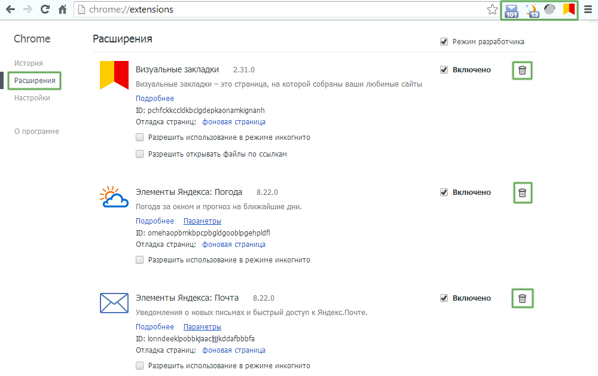Click the Элементы Яндекса: Почта title
Viewport: 598px width, 376px height.
tap(187, 298)
